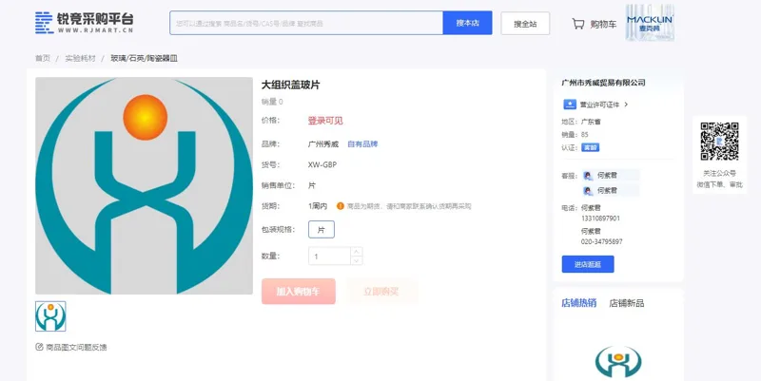
Task: Click the feedback edit pencil icon
Action: coord(39,347)
